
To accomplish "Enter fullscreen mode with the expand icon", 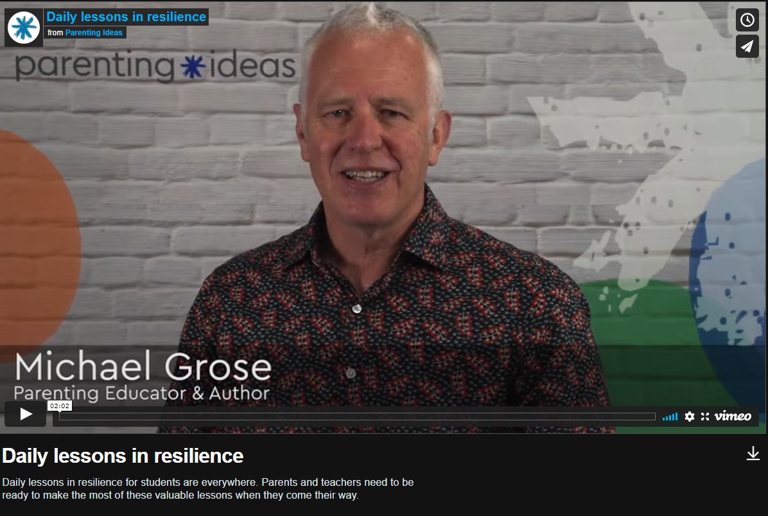I will coord(705,417).
